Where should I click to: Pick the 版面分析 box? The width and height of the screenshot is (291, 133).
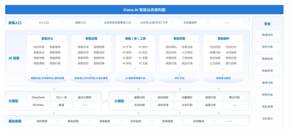click(x=211, y=105)
